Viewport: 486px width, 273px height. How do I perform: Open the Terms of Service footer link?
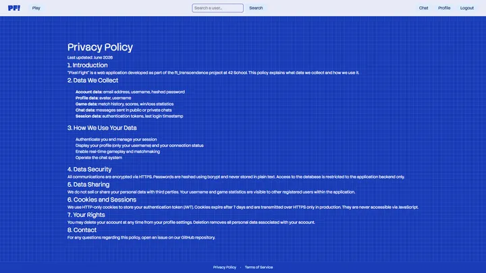(x=259, y=267)
